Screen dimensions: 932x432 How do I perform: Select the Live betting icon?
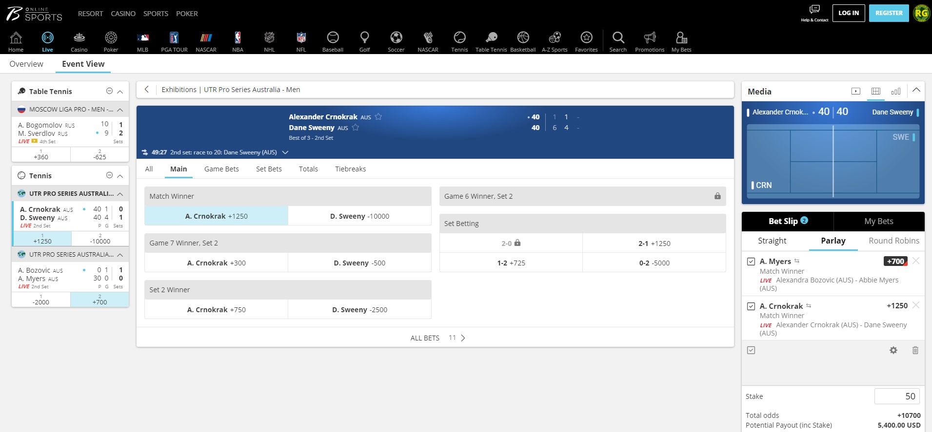coord(47,41)
